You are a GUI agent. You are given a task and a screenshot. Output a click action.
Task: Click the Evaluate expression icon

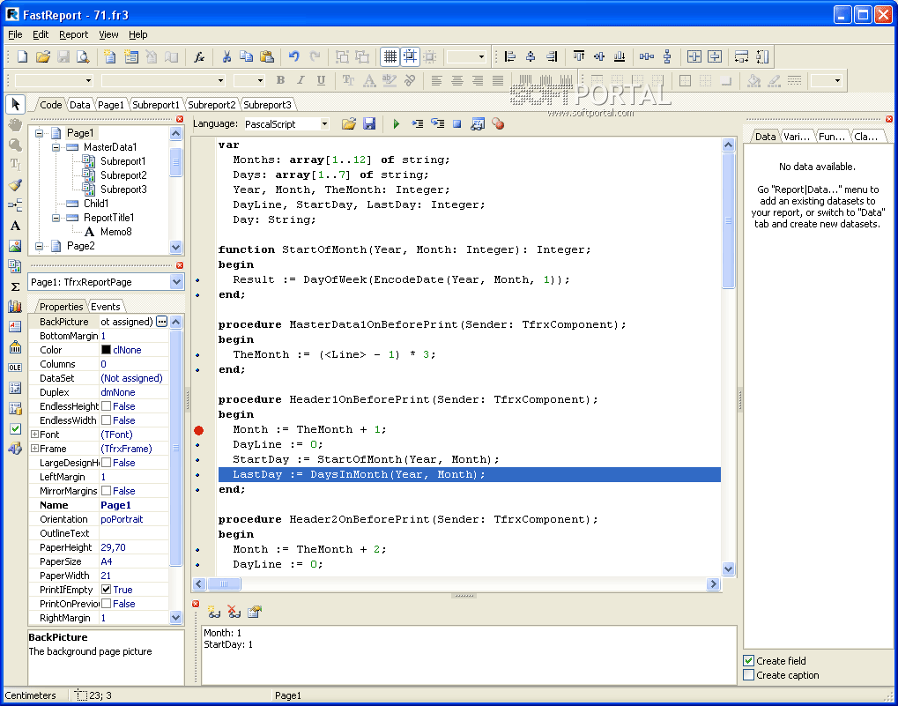477,123
